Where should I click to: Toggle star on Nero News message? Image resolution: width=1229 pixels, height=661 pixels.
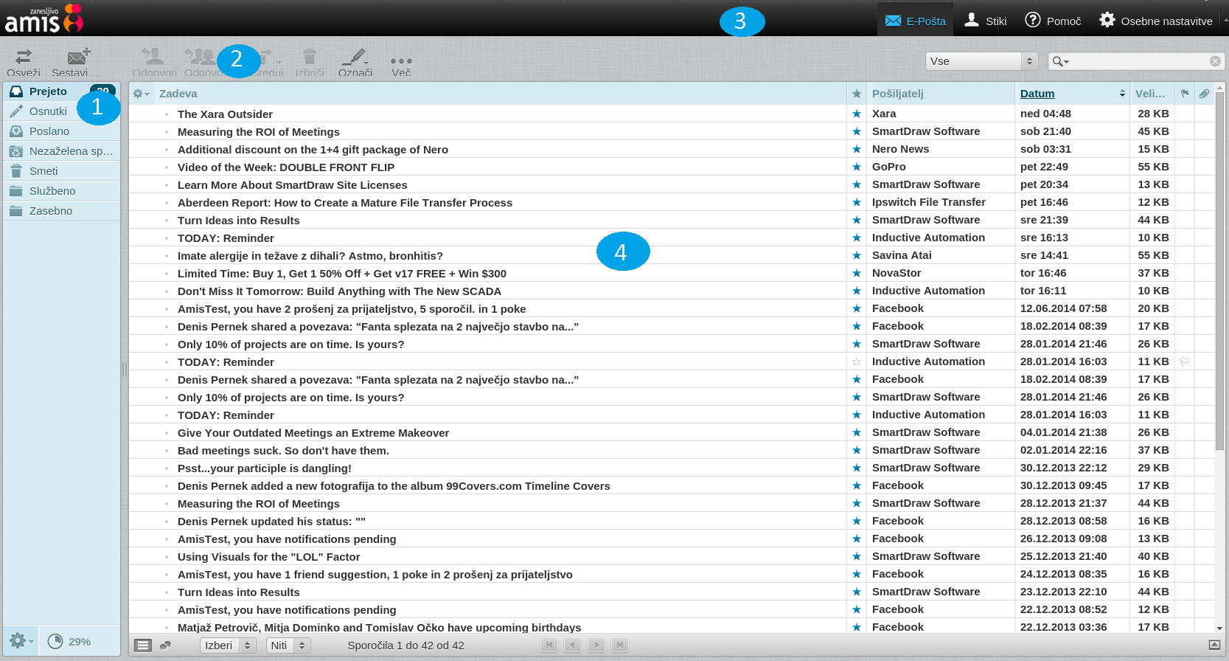(856, 149)
